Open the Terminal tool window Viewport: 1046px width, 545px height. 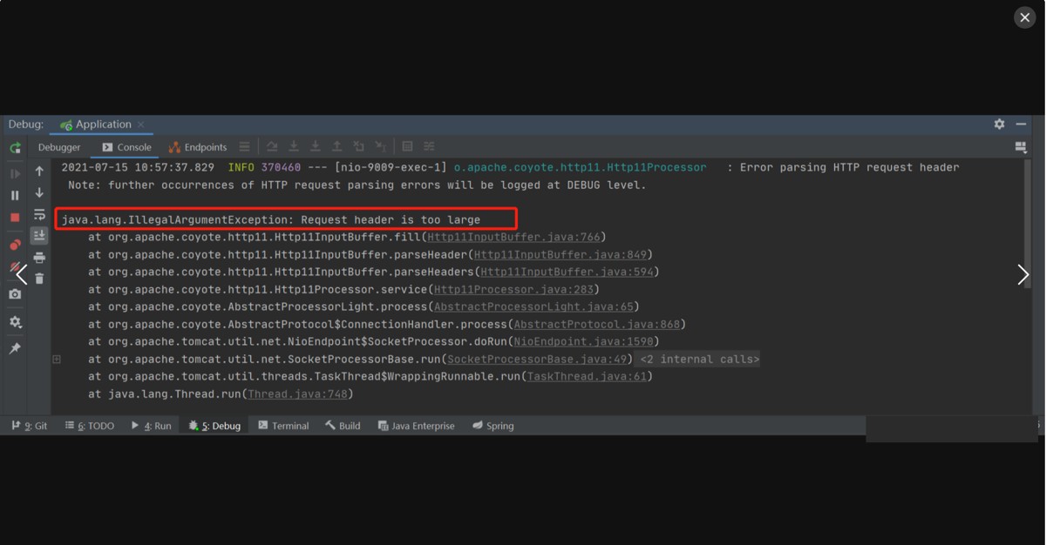[x=283, y=426]
